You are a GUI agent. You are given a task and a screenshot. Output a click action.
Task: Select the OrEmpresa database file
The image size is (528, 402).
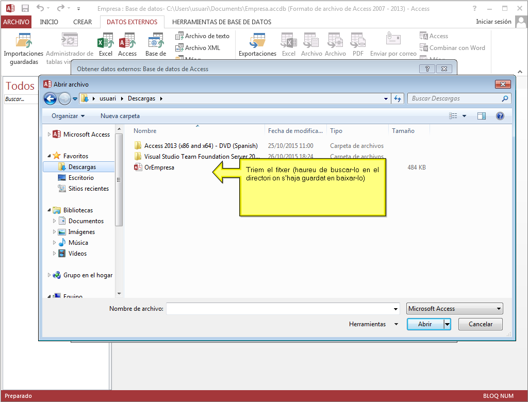pyautogui.click(x=154, y=167)
